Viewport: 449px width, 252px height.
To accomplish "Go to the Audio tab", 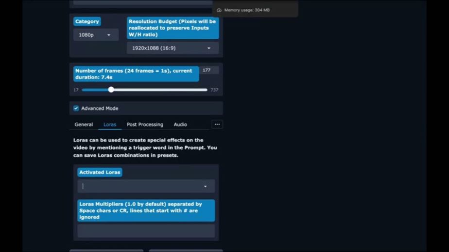I will [x=180, y=125].
